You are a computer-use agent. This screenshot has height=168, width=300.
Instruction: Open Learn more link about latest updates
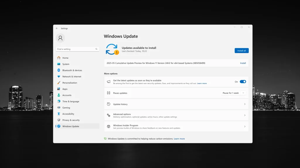coord(202,83)
